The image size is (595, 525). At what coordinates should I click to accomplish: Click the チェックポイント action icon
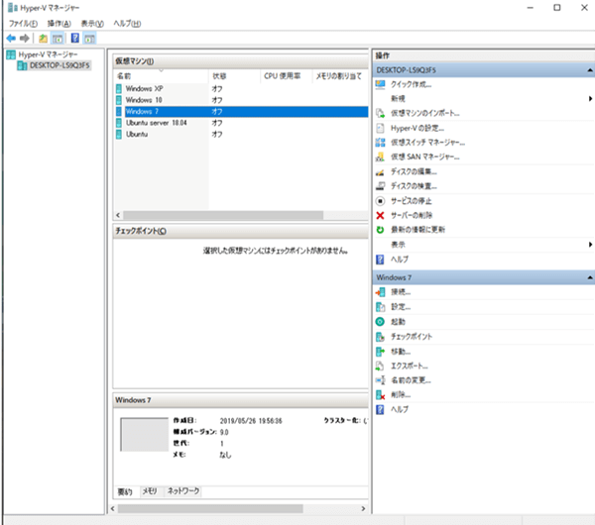click(380, 337)
